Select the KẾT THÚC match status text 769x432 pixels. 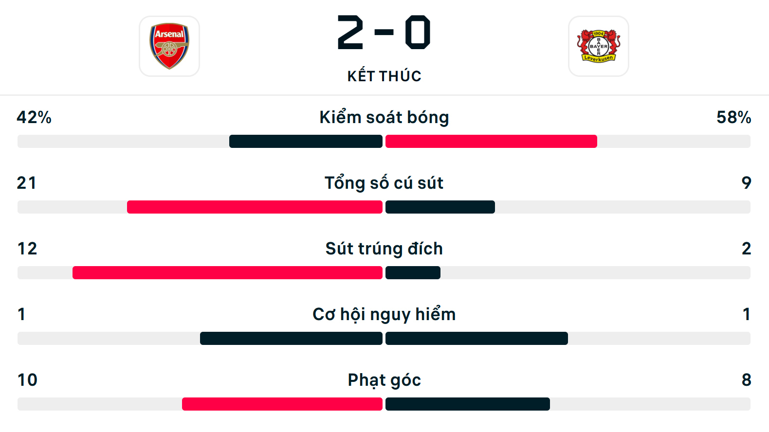tap(384, 76)
